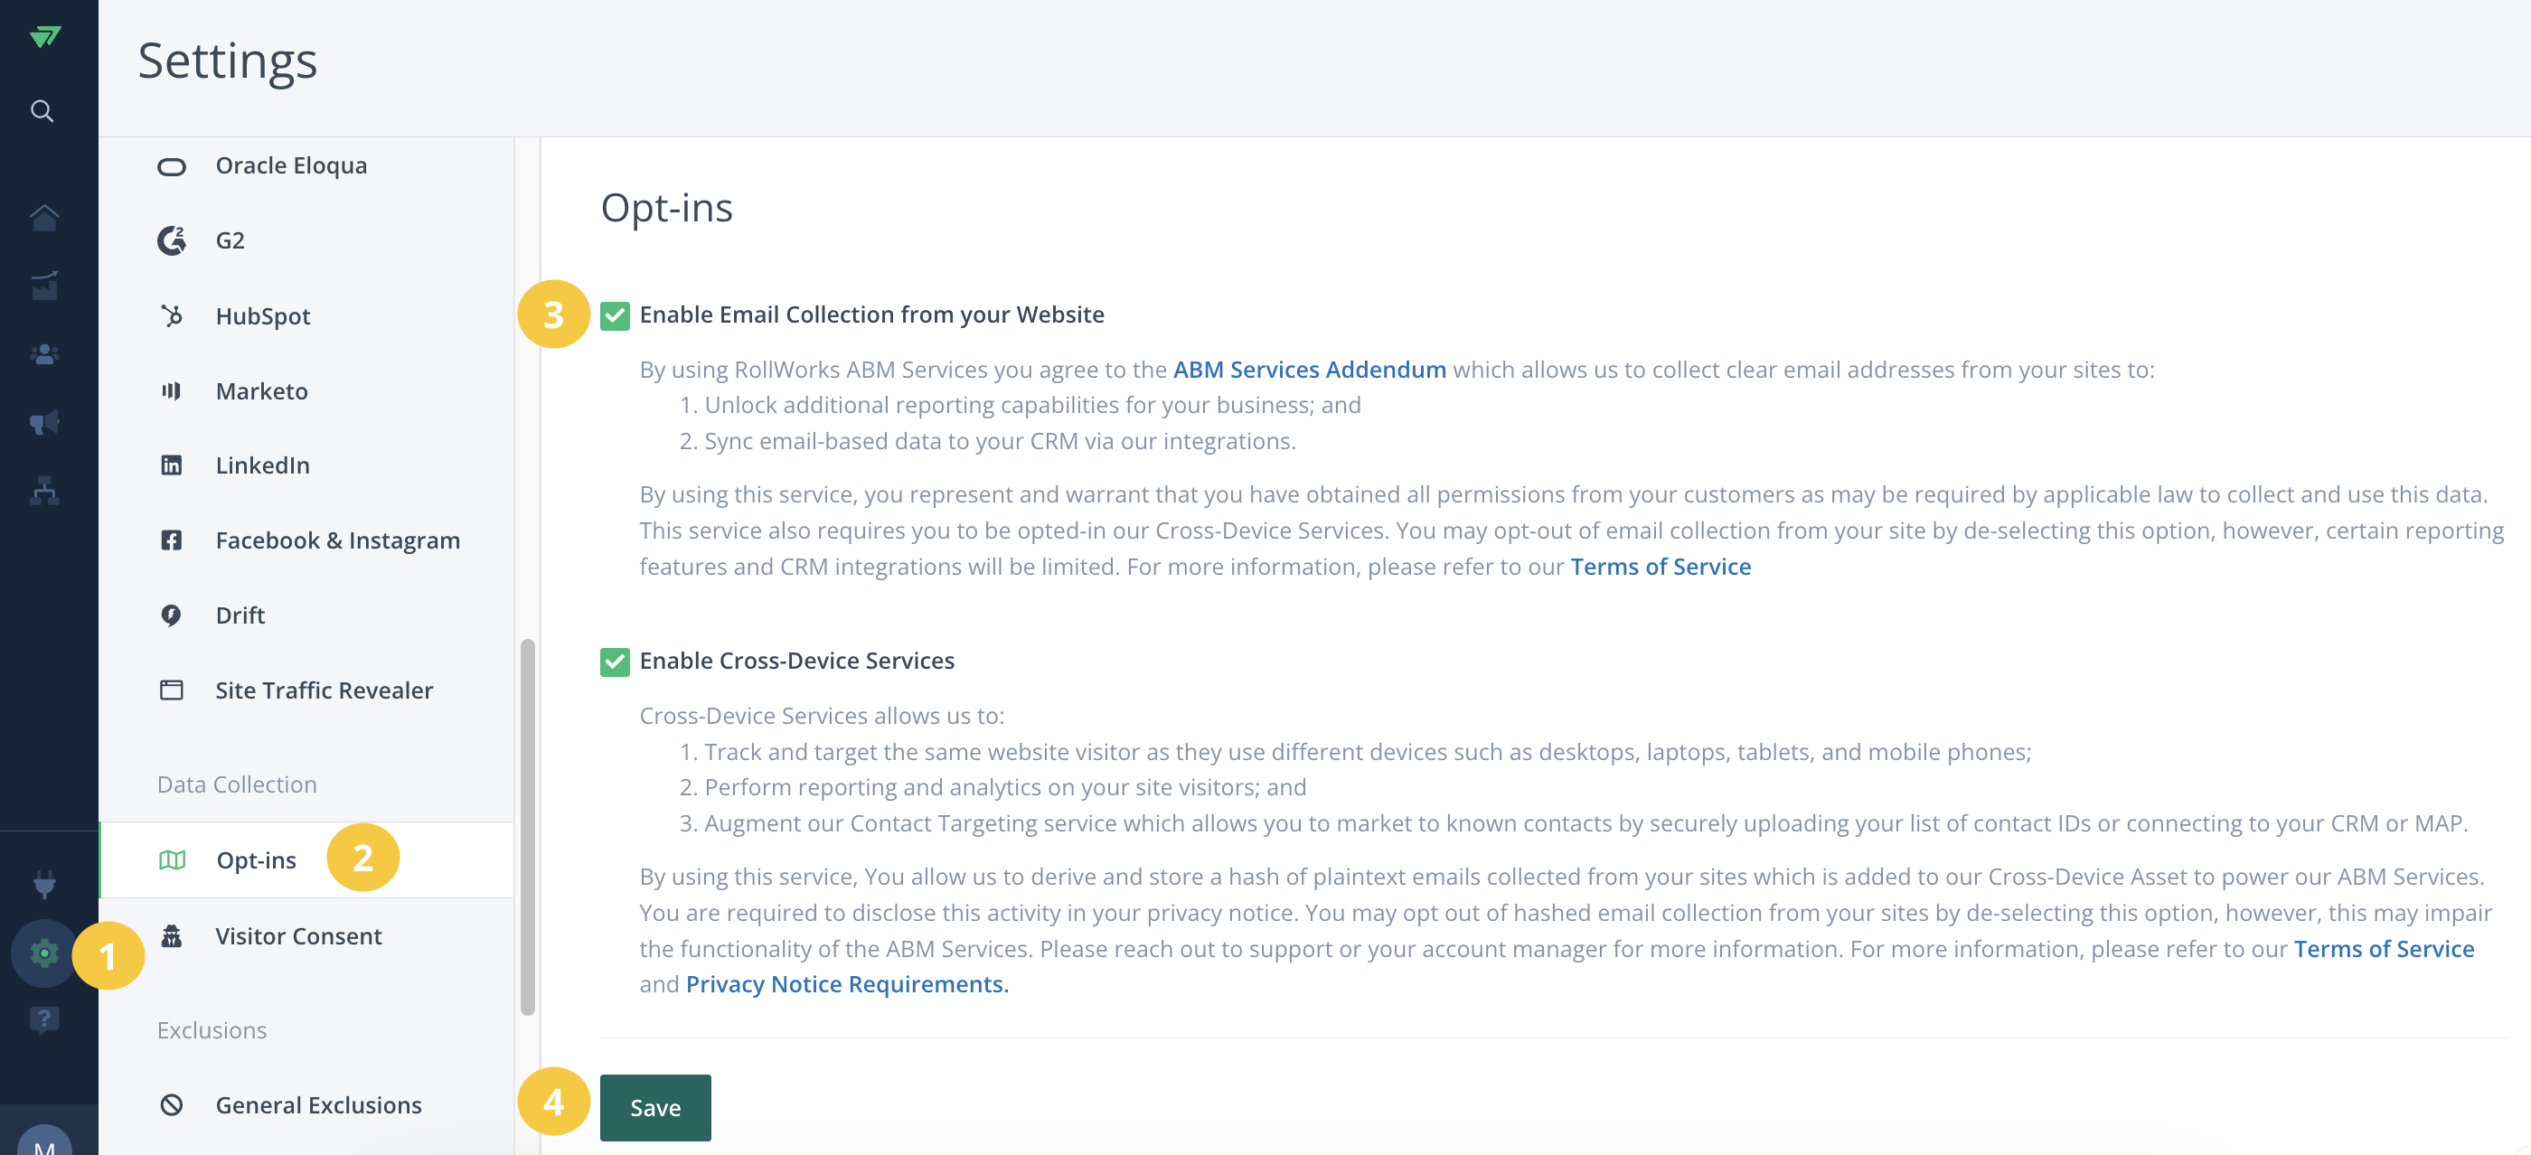Go to the Home icon in sidebar

tap(44, 216)
